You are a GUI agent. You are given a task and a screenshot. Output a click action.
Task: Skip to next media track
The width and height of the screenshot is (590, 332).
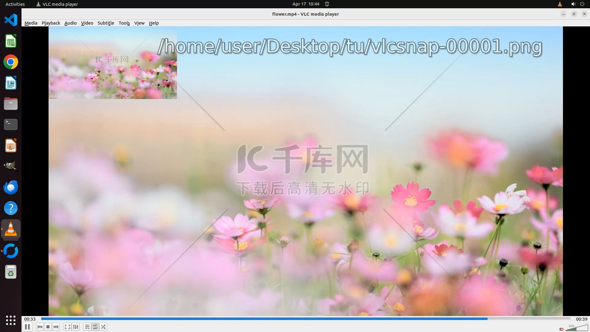56,327
